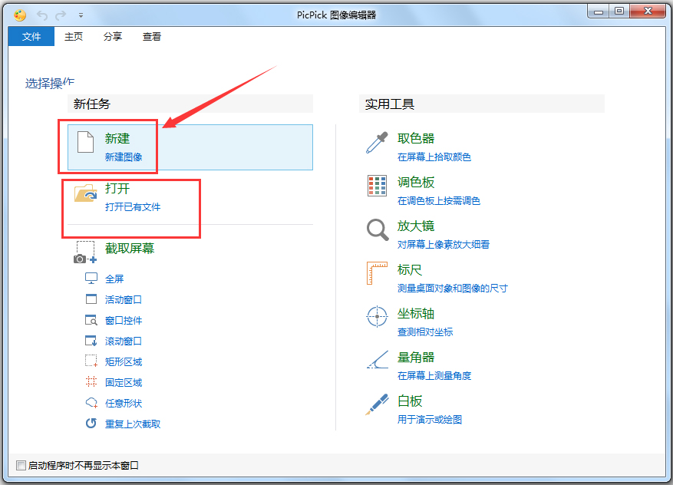Image resolution: width=673 pixels, height=485 pixels.
Task: Open the 文件 tab
Action: click(x=31, y=37)
